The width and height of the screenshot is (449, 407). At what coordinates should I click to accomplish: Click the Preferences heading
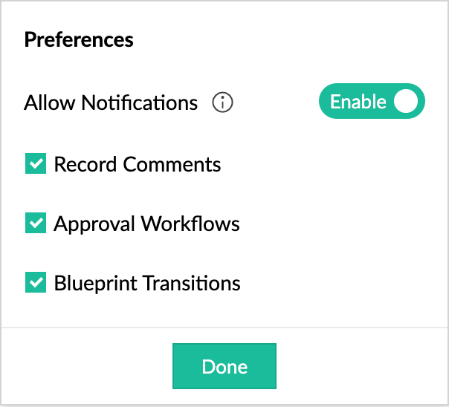click(x=79, y=39)
